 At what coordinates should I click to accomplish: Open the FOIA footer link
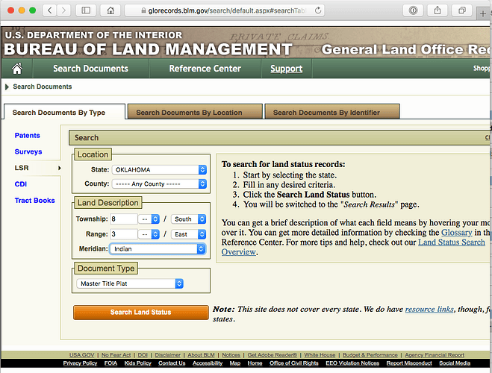(110, 363)
